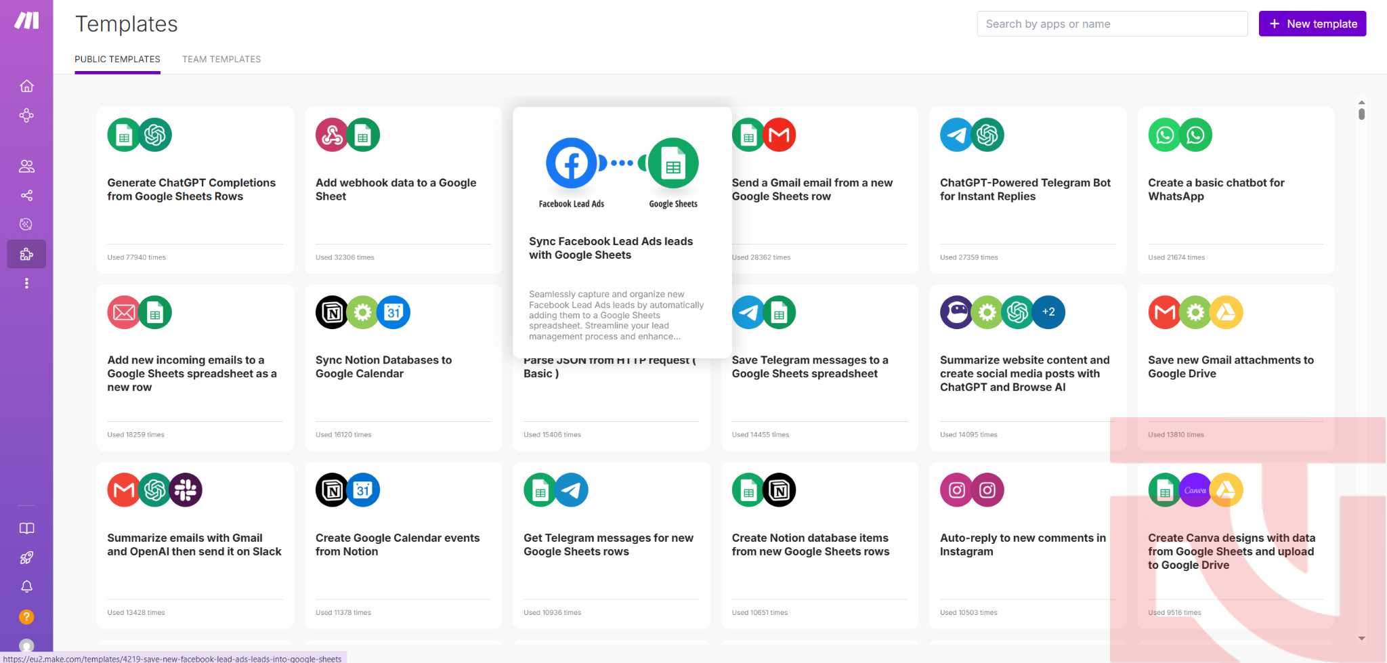Viewport: 1387px width, 663px height.
Task: Click 'Used 13428 times' text
Action: [x=136, y=613]
